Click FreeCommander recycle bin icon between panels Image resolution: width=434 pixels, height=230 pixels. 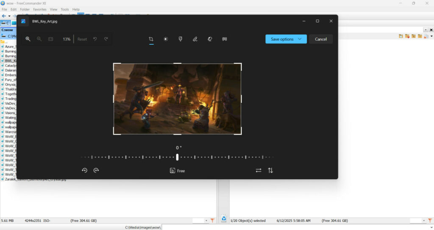224,219
